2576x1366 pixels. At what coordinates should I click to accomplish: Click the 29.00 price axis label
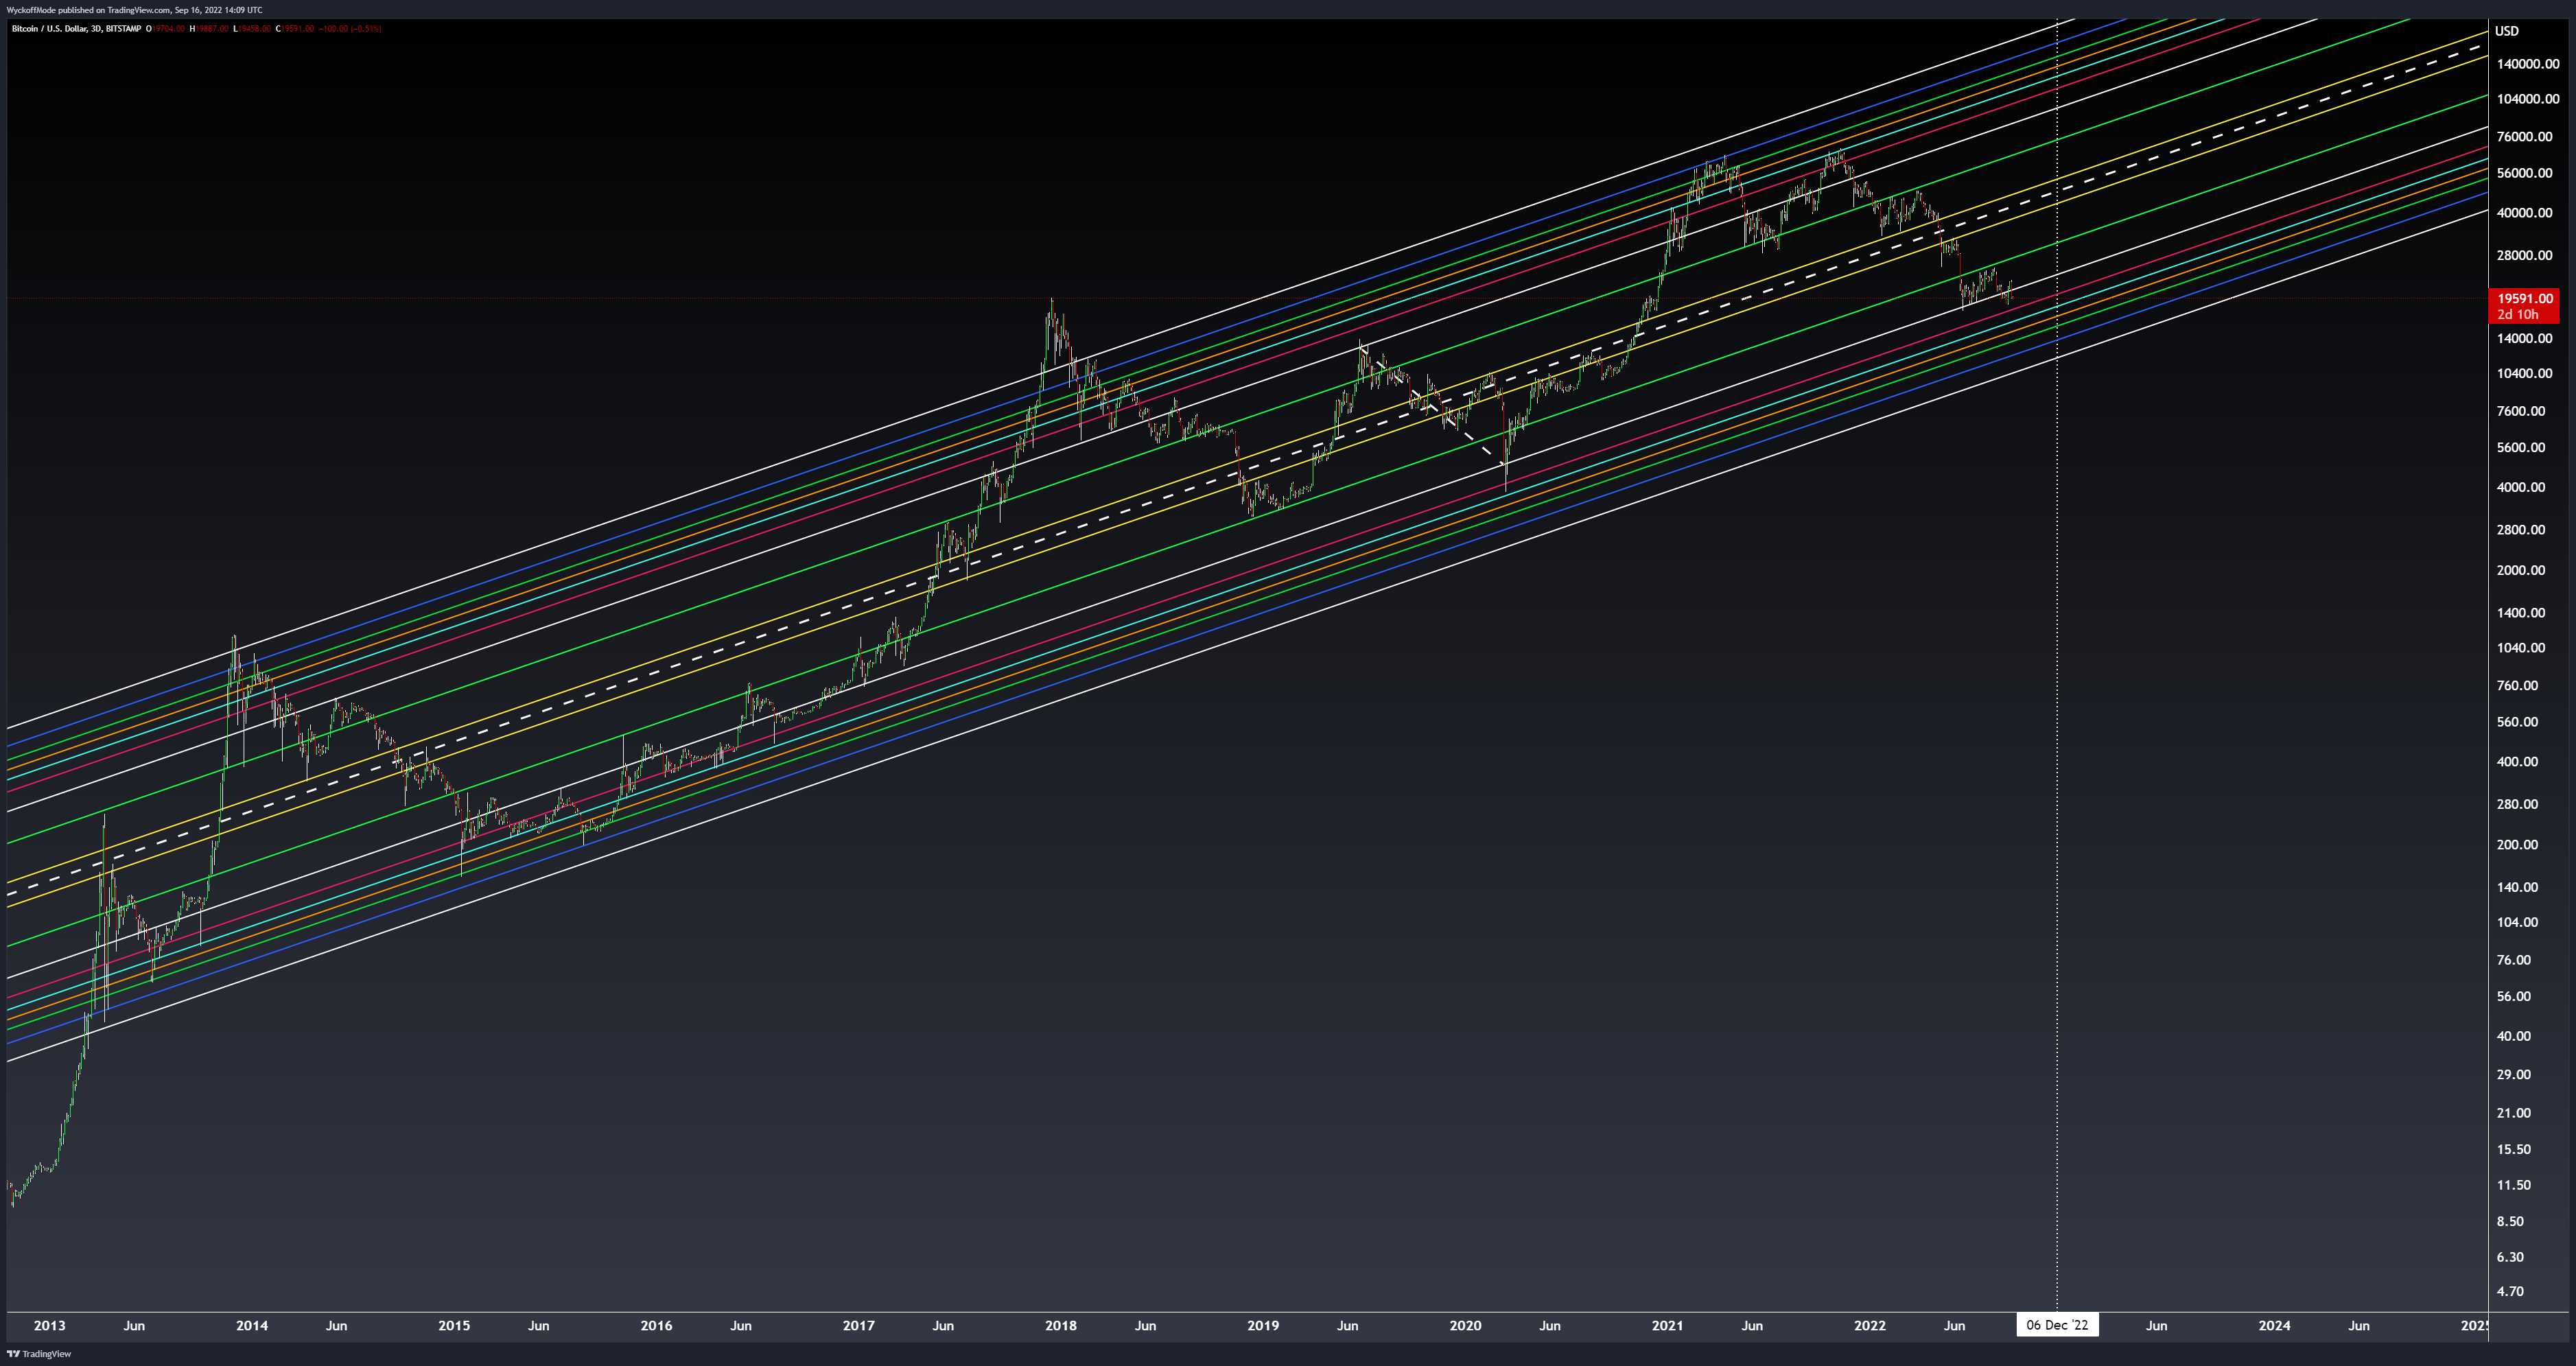pos(2514,1075)
